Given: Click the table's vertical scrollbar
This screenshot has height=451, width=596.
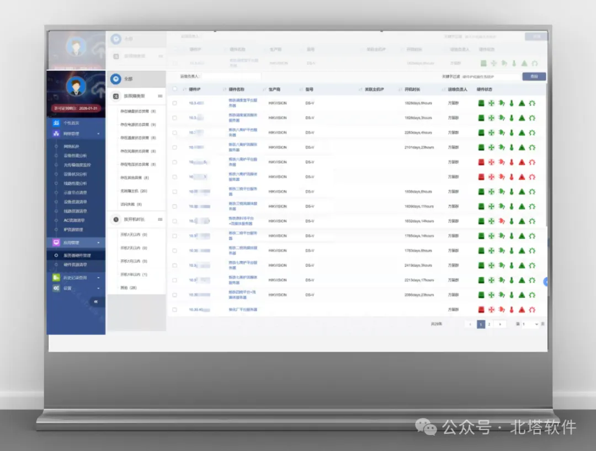Looking at the screenshot, I should point(546,156).
